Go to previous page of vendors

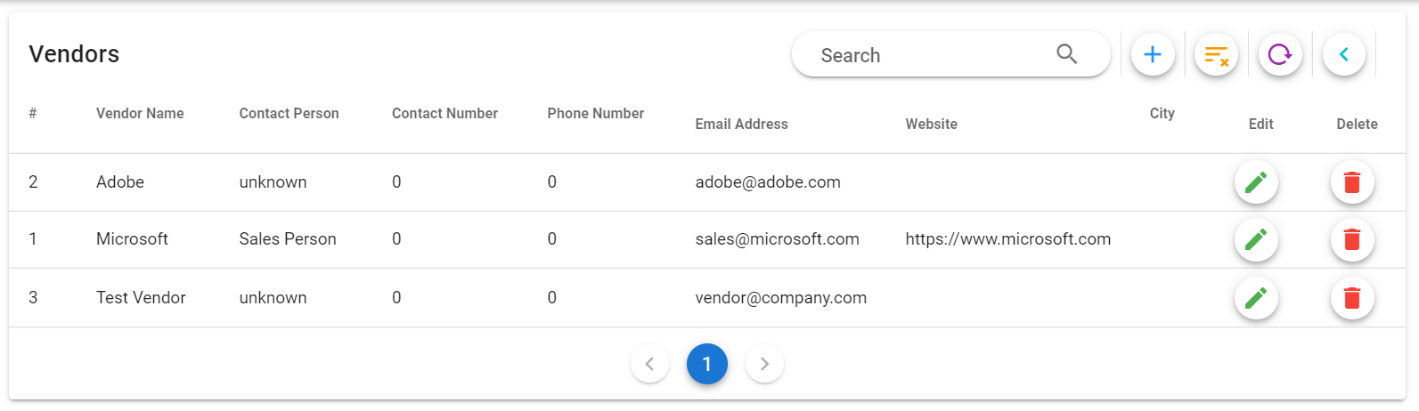[x=649, y=364]
